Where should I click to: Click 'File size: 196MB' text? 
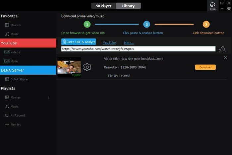click(x=119, y=76)
